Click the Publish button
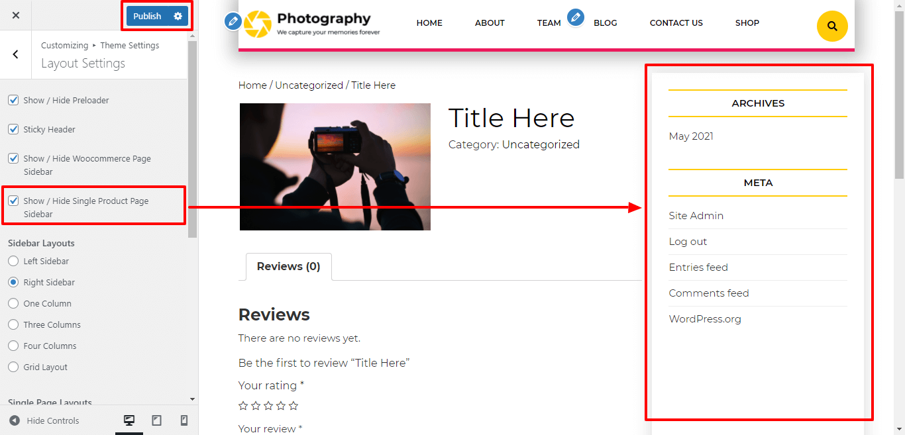Image resolution: width=905 pixels, height=435 pixels. click(x=147, y=16)
